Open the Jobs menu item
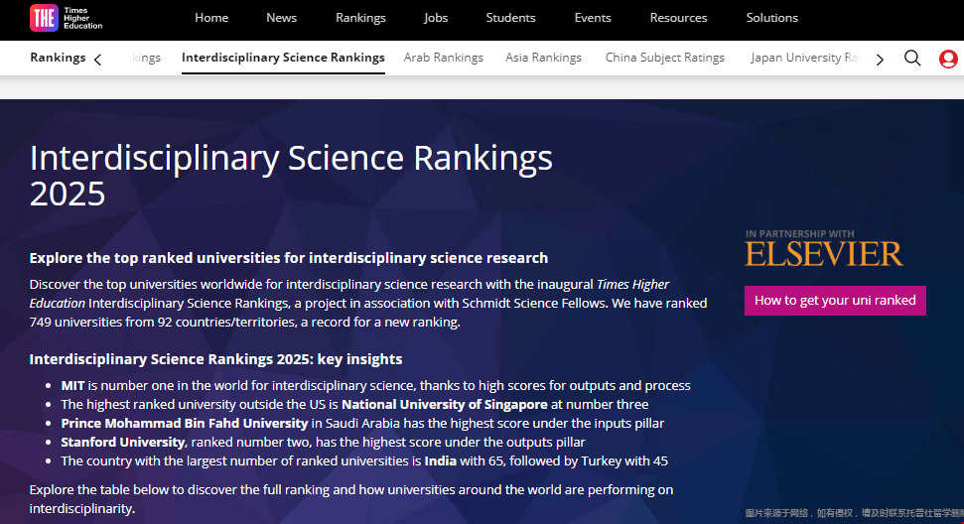964x524 pixels. 436,18
